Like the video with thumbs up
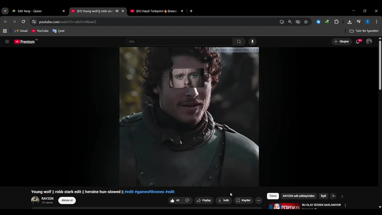382x215 pixels. pyautogui.click(x=175, y=200)
